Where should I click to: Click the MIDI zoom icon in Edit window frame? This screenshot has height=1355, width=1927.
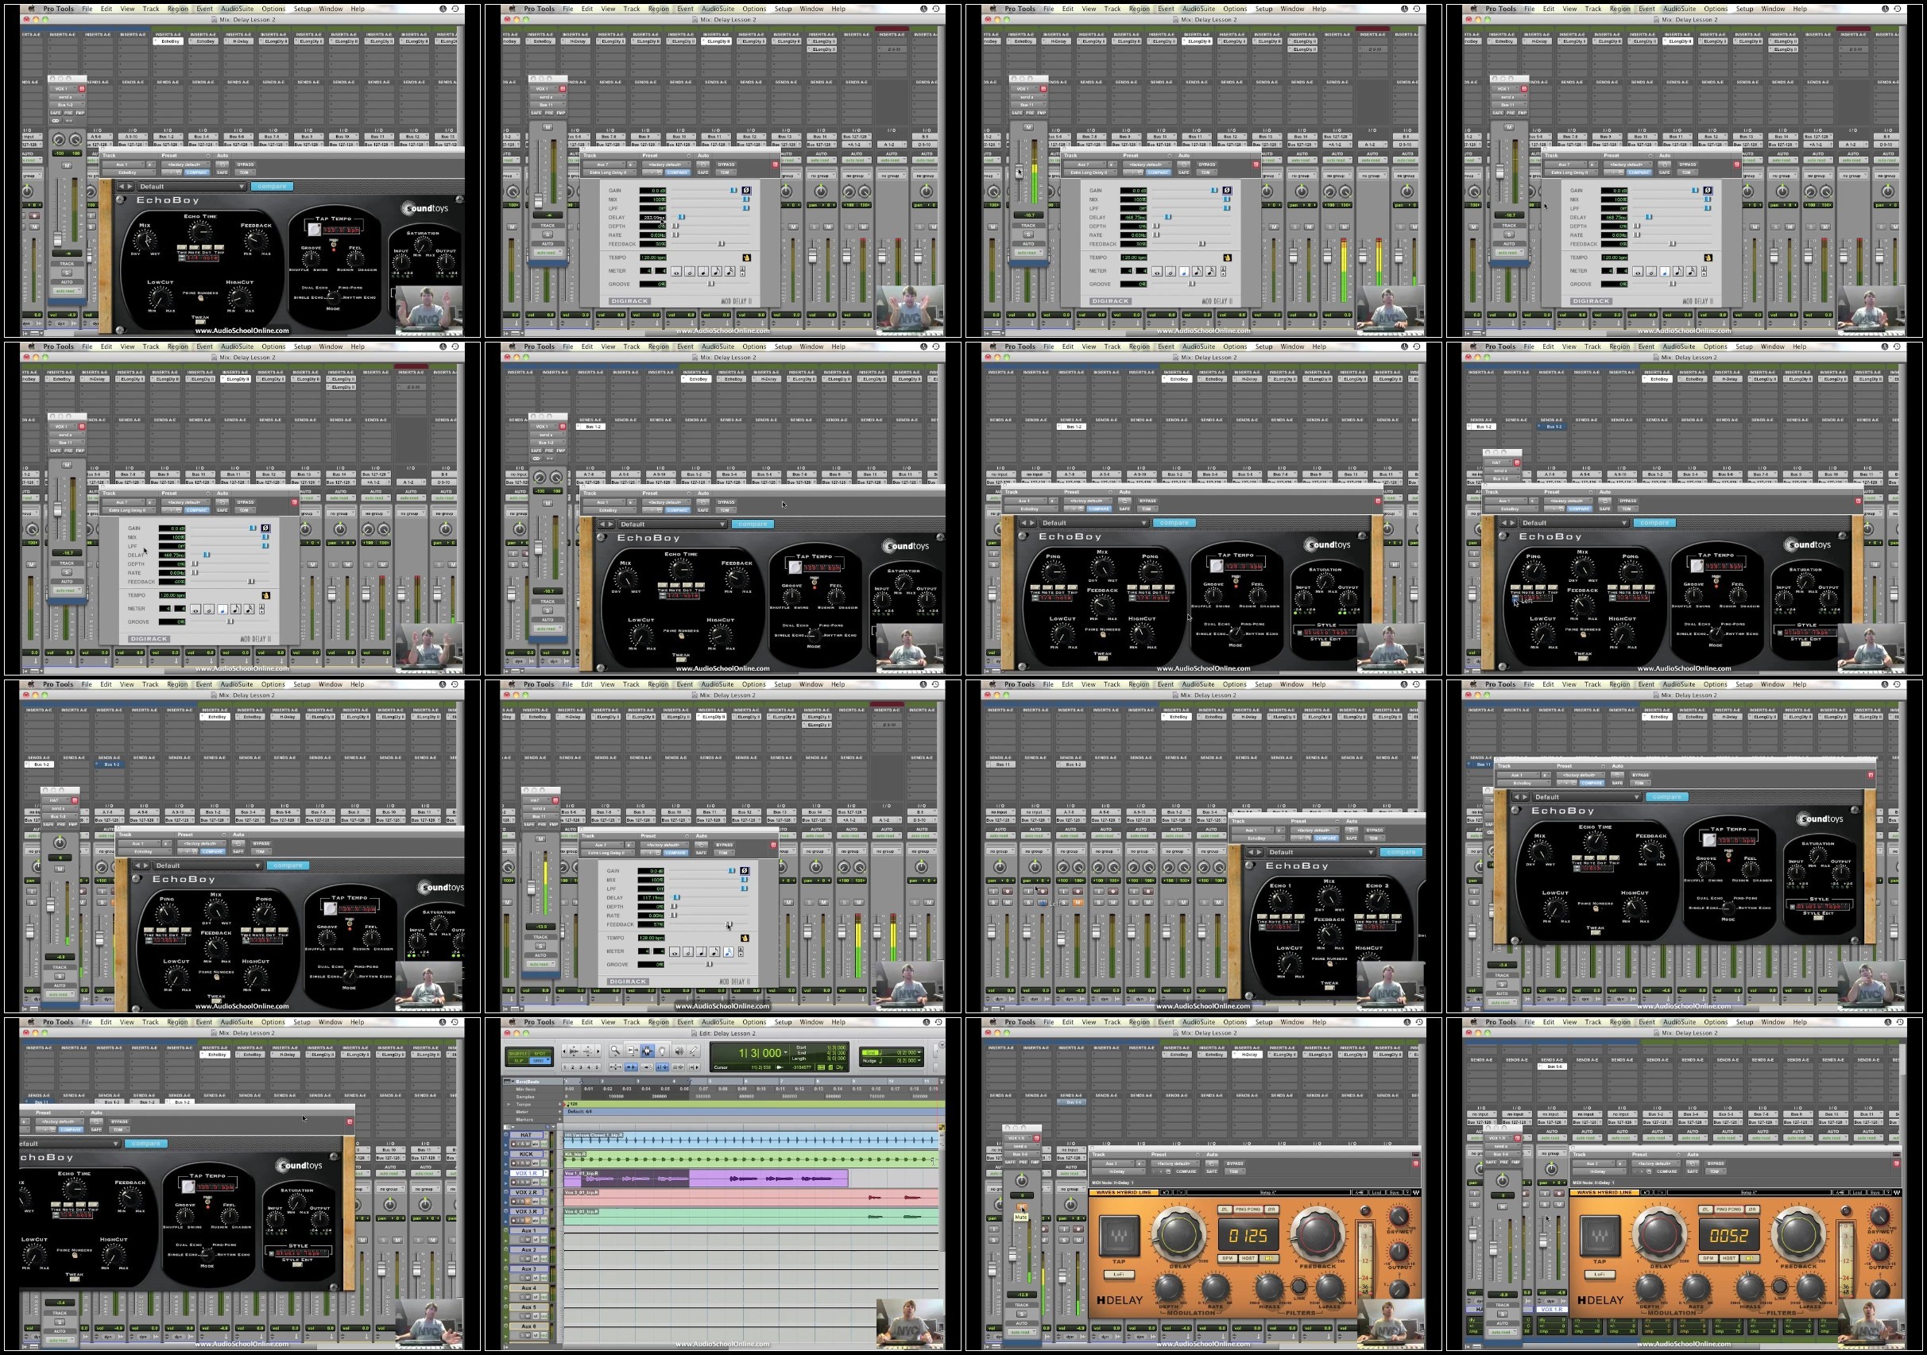pyautogui.click(x=588, y=1052)
